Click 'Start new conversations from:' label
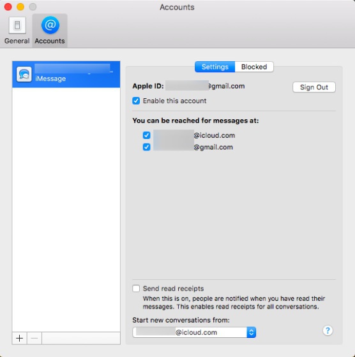Viewport: 355px width, 357px height. pyautogui.click(x=181, y=320)
